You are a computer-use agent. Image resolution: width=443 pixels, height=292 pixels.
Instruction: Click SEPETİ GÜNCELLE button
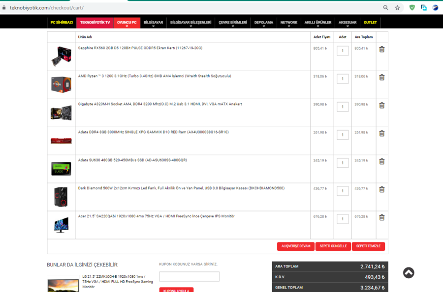pyautogui.click(x=333, y=246)
